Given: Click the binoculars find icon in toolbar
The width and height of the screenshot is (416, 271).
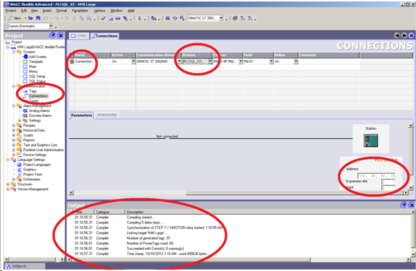Looking at the screenshot, I should tap(168, 18).
